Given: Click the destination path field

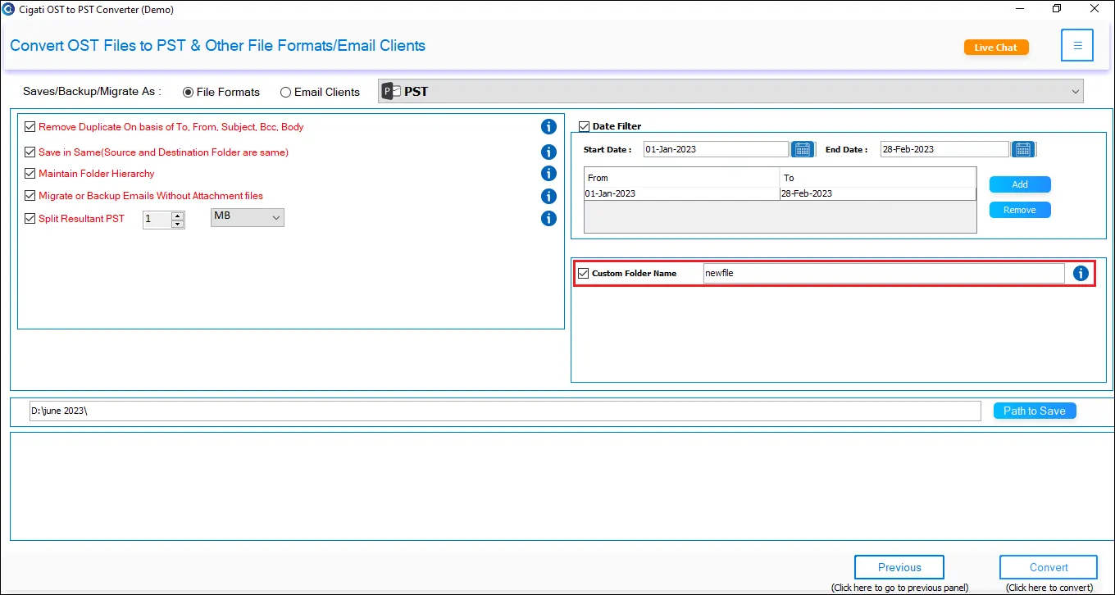Looking at the screenshot, I should click(x=504, y=411).
